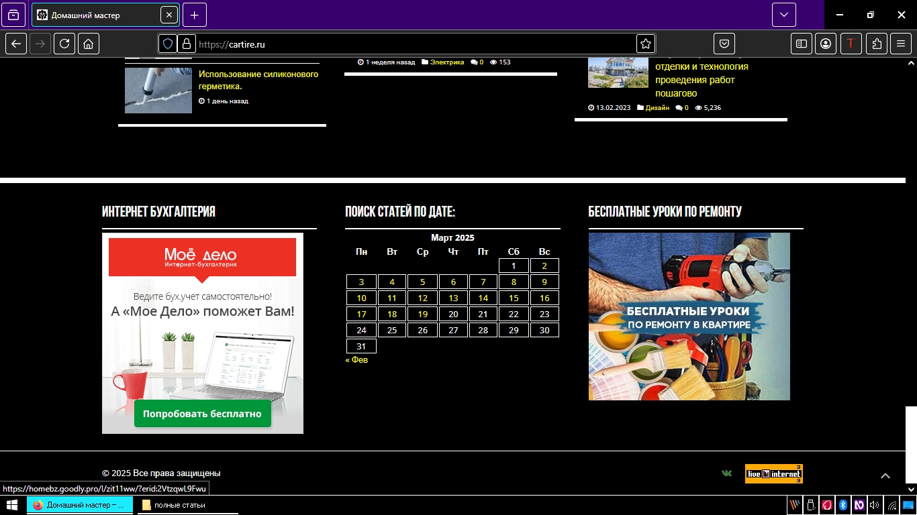Open the Firefox application menu

tap(901, 44)
